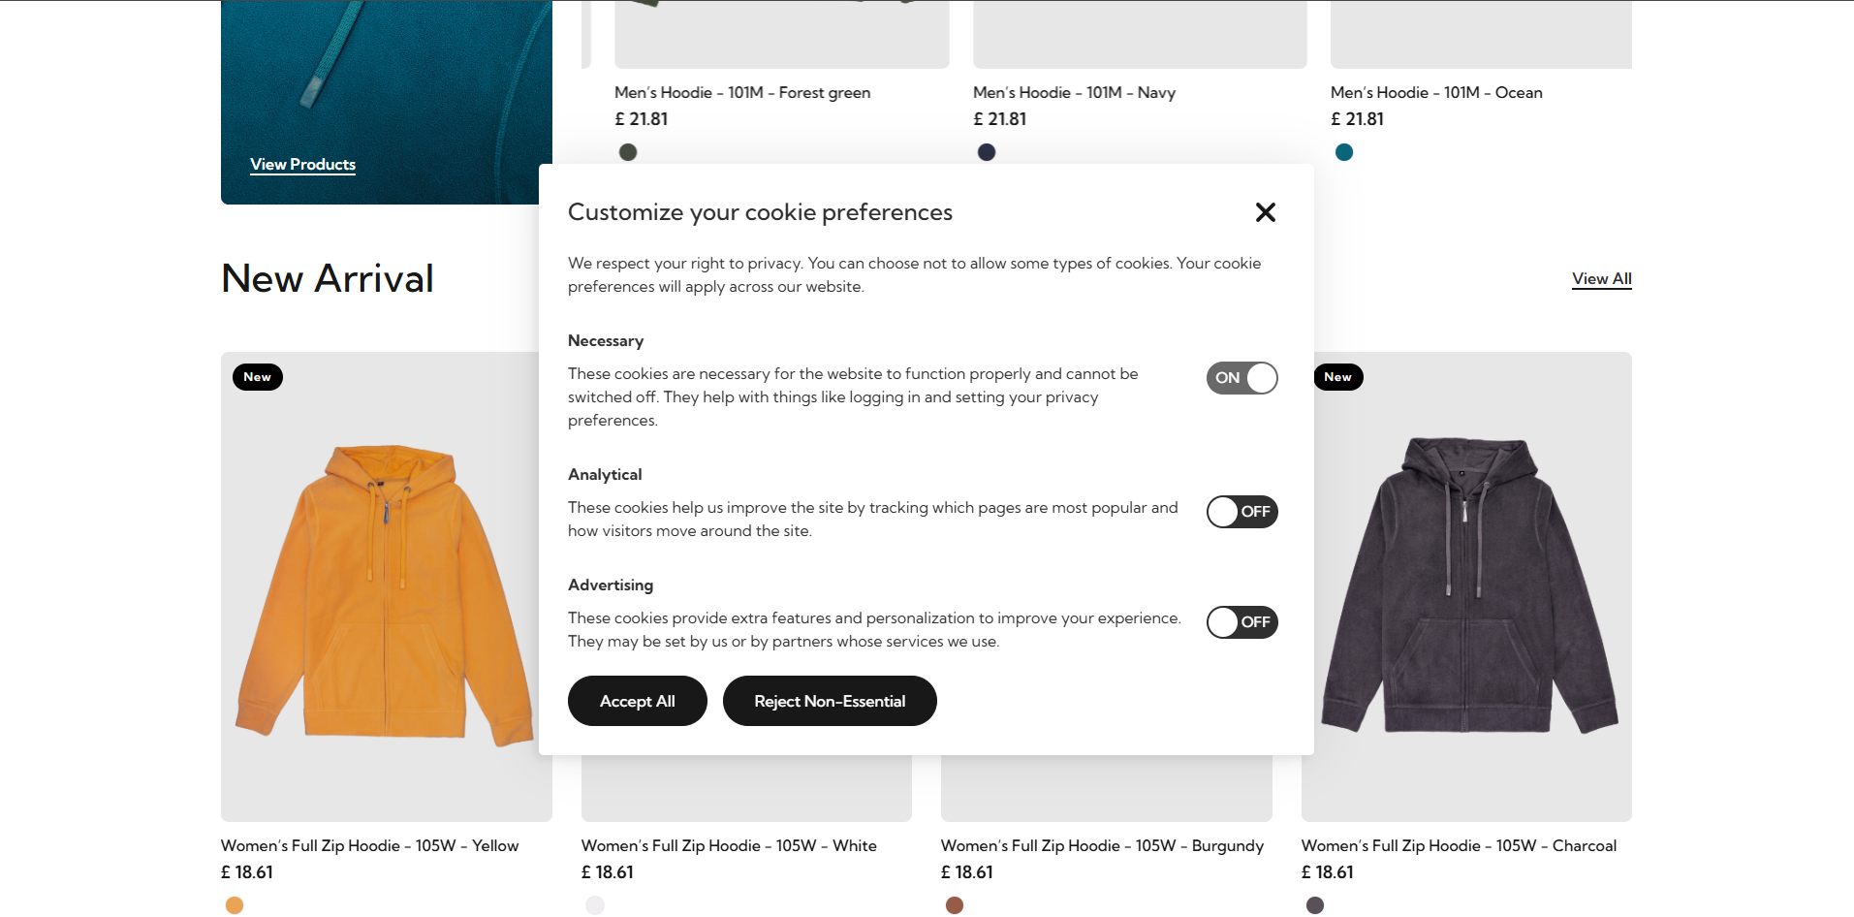Open the View Products link
The width and height of the screenshot is (1854, 917).
(302, 165)
